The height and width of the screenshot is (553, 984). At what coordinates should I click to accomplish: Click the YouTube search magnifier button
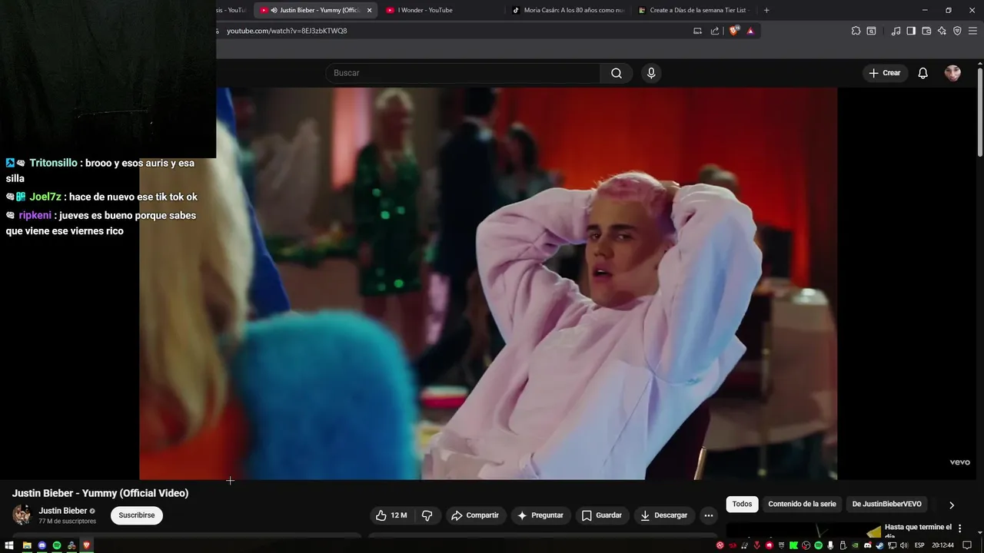[x=617, y=73]
